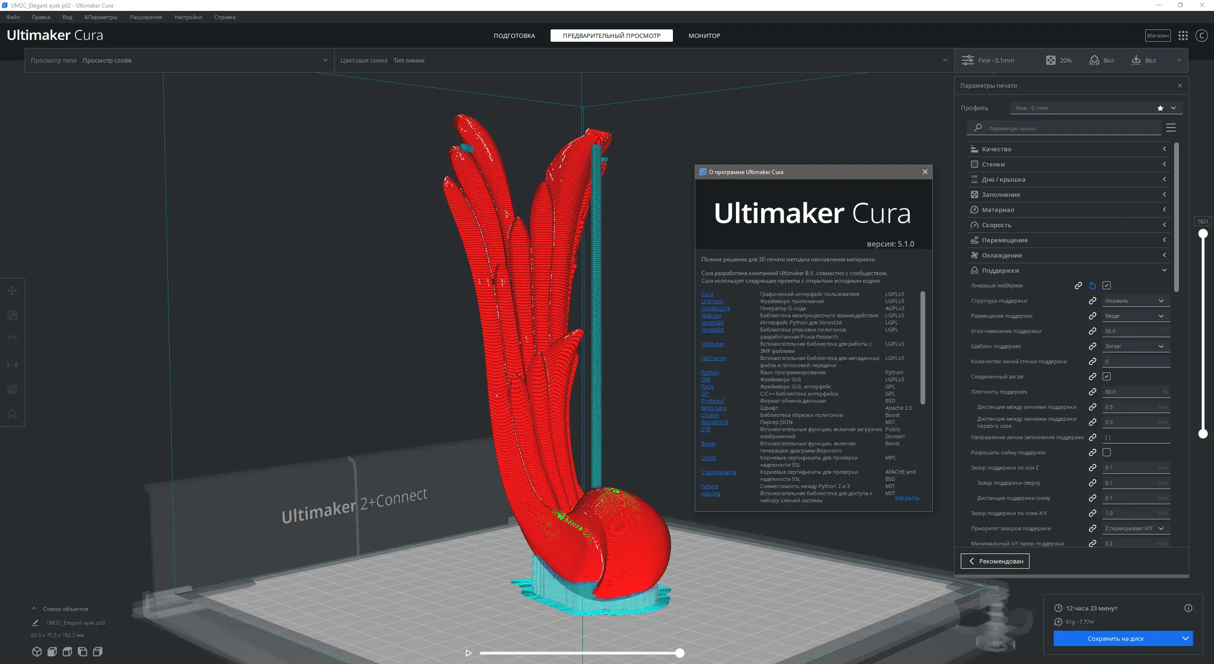This screenshot has width=1214, height=664.
Task: Click the print info circle icon
Action: click(x=1188, y=608)
